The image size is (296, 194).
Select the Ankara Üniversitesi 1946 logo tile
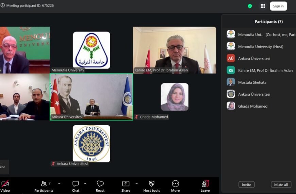coord(92,144)
